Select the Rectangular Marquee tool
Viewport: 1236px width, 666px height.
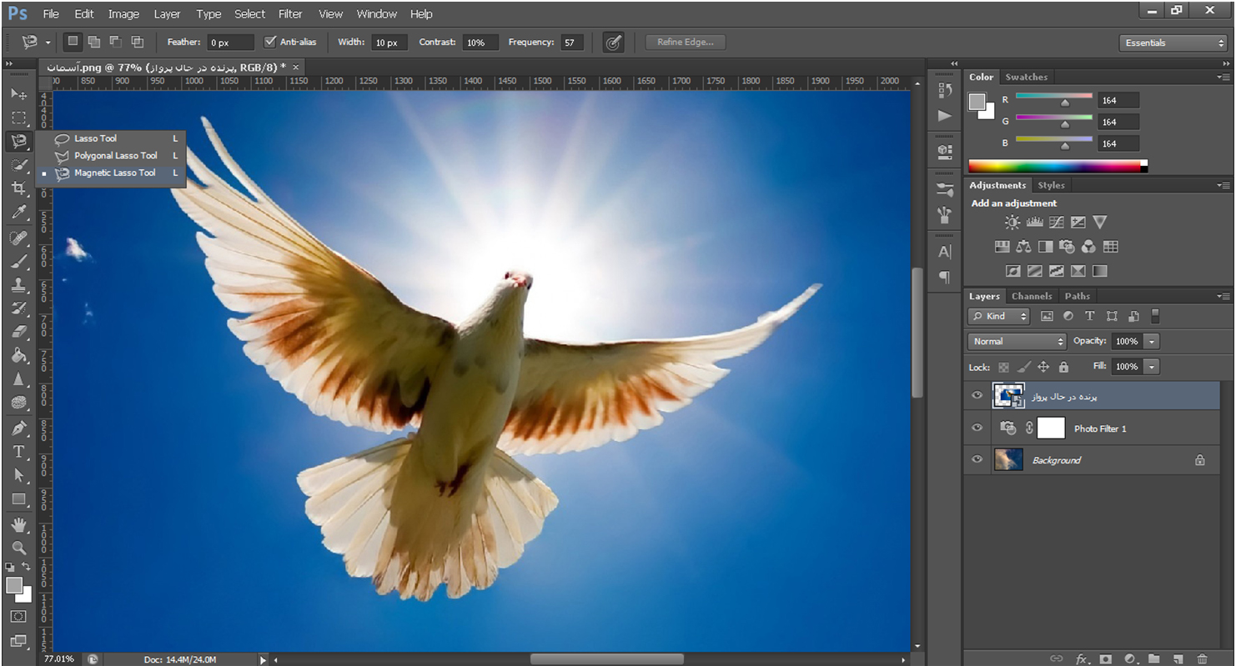tap(18, 118)
